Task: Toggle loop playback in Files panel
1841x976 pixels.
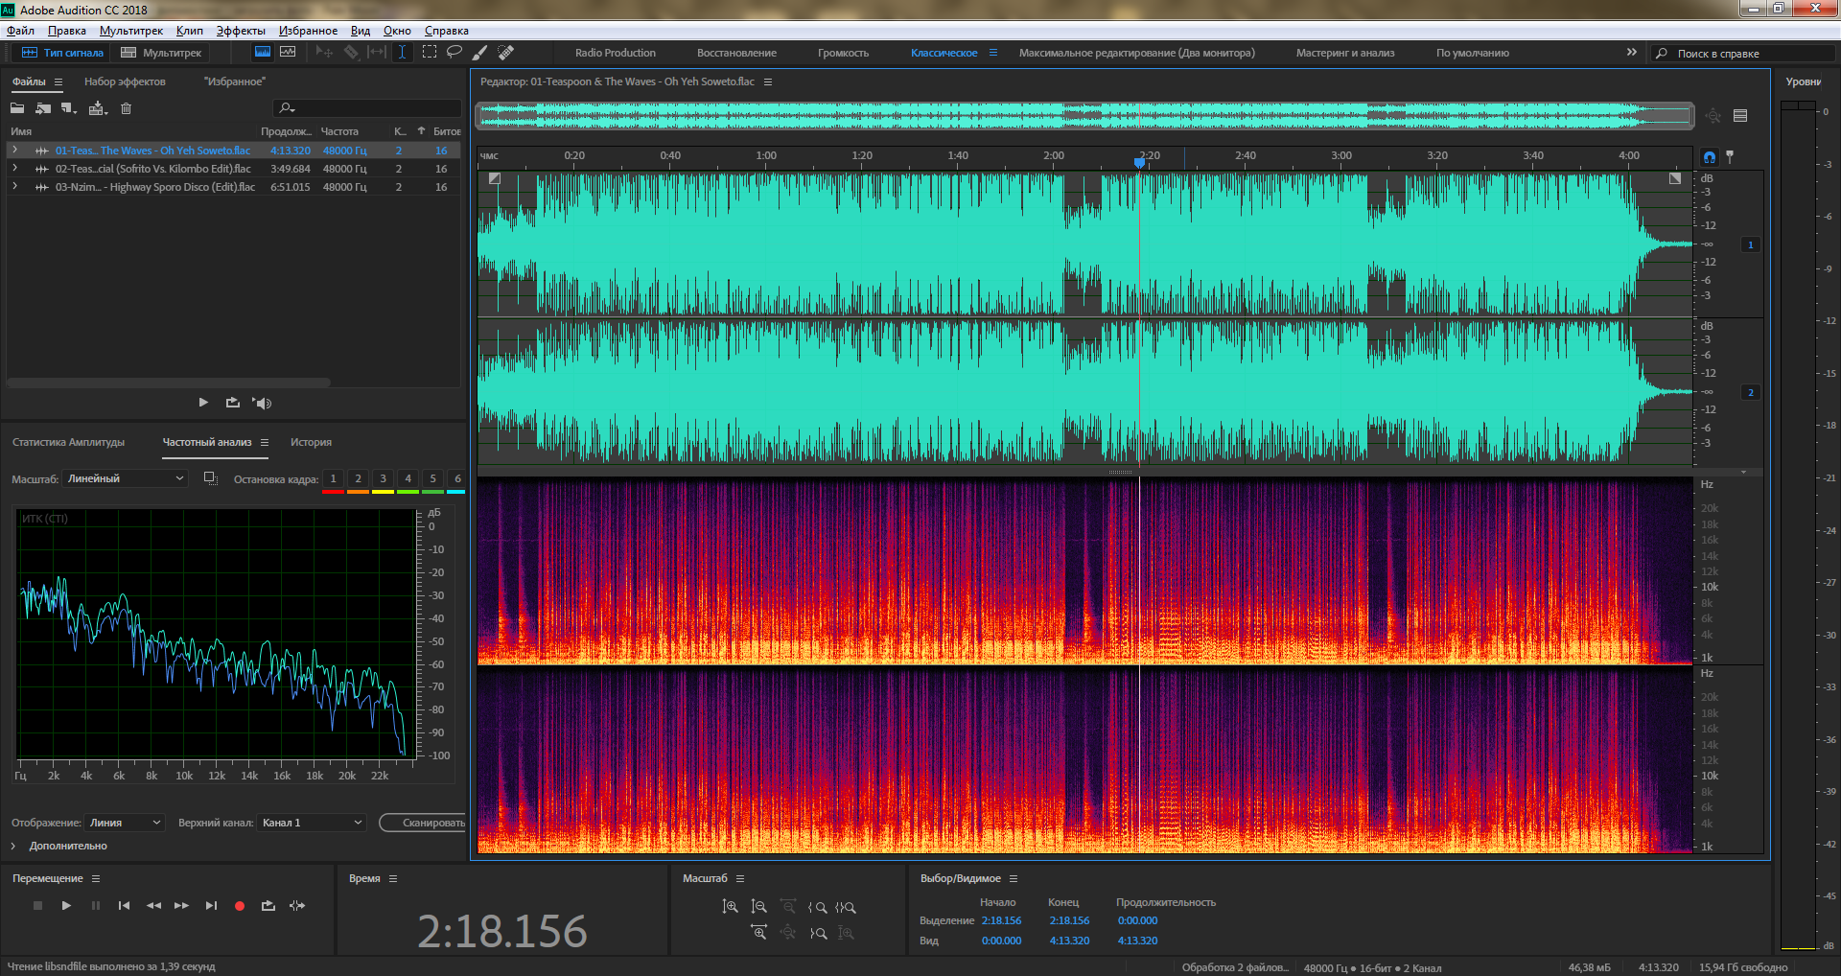Action: pyautogui.click(x=233, y=403)
